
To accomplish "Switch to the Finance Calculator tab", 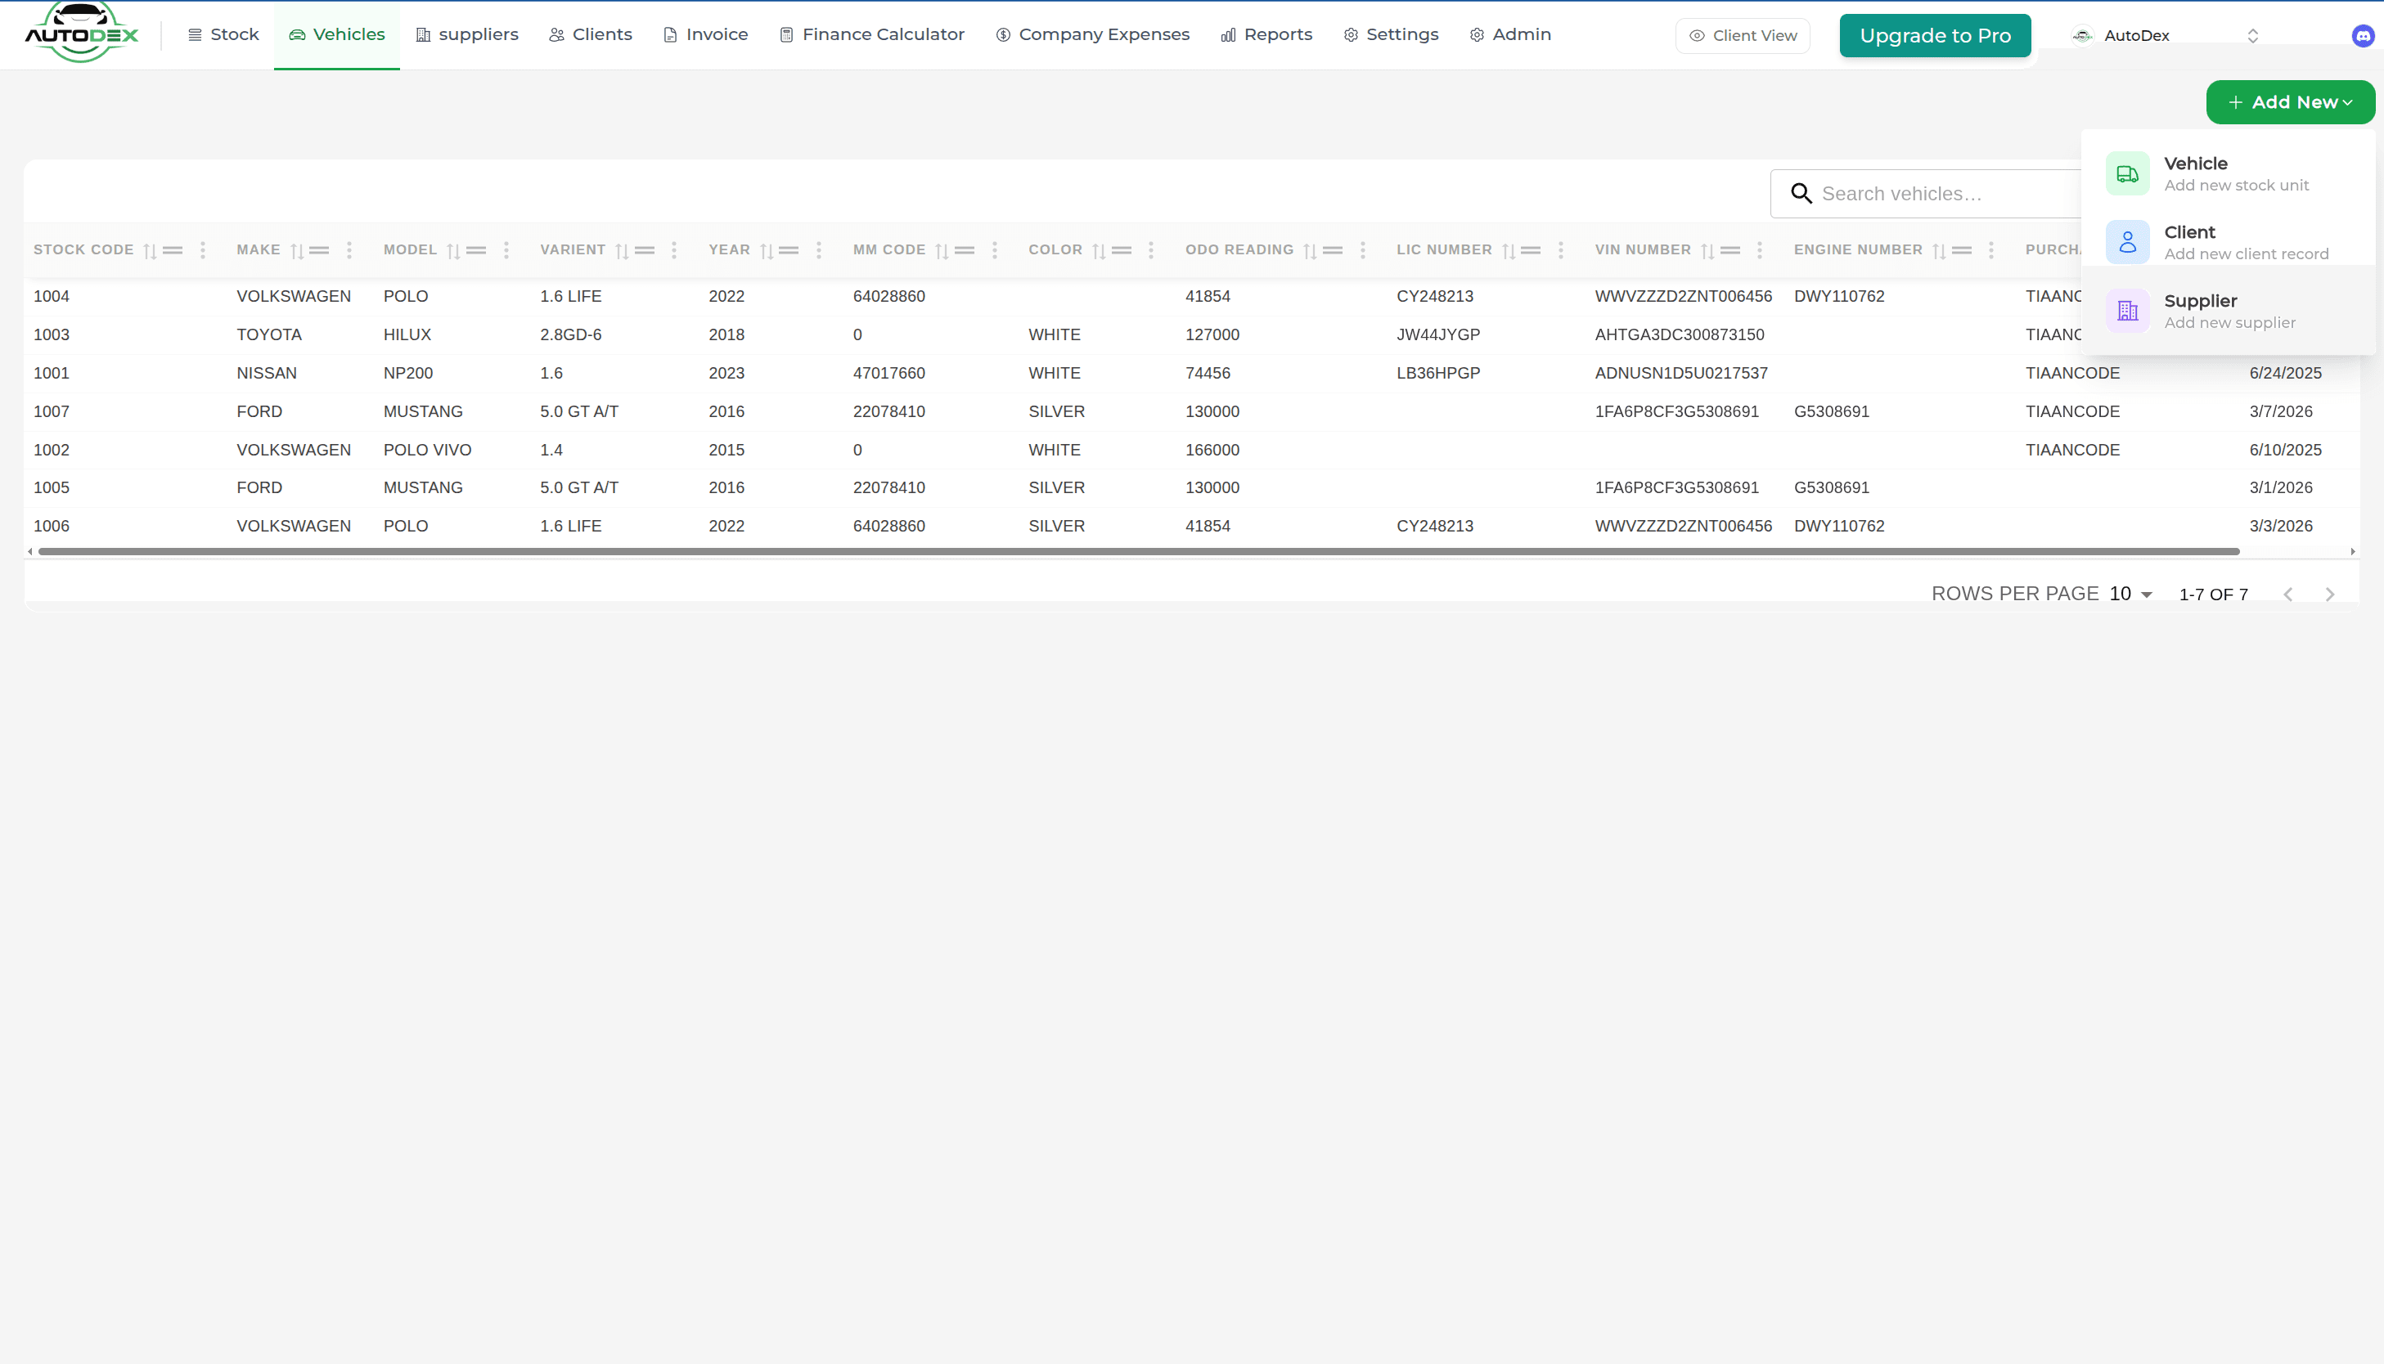I will tap(871, 34).
